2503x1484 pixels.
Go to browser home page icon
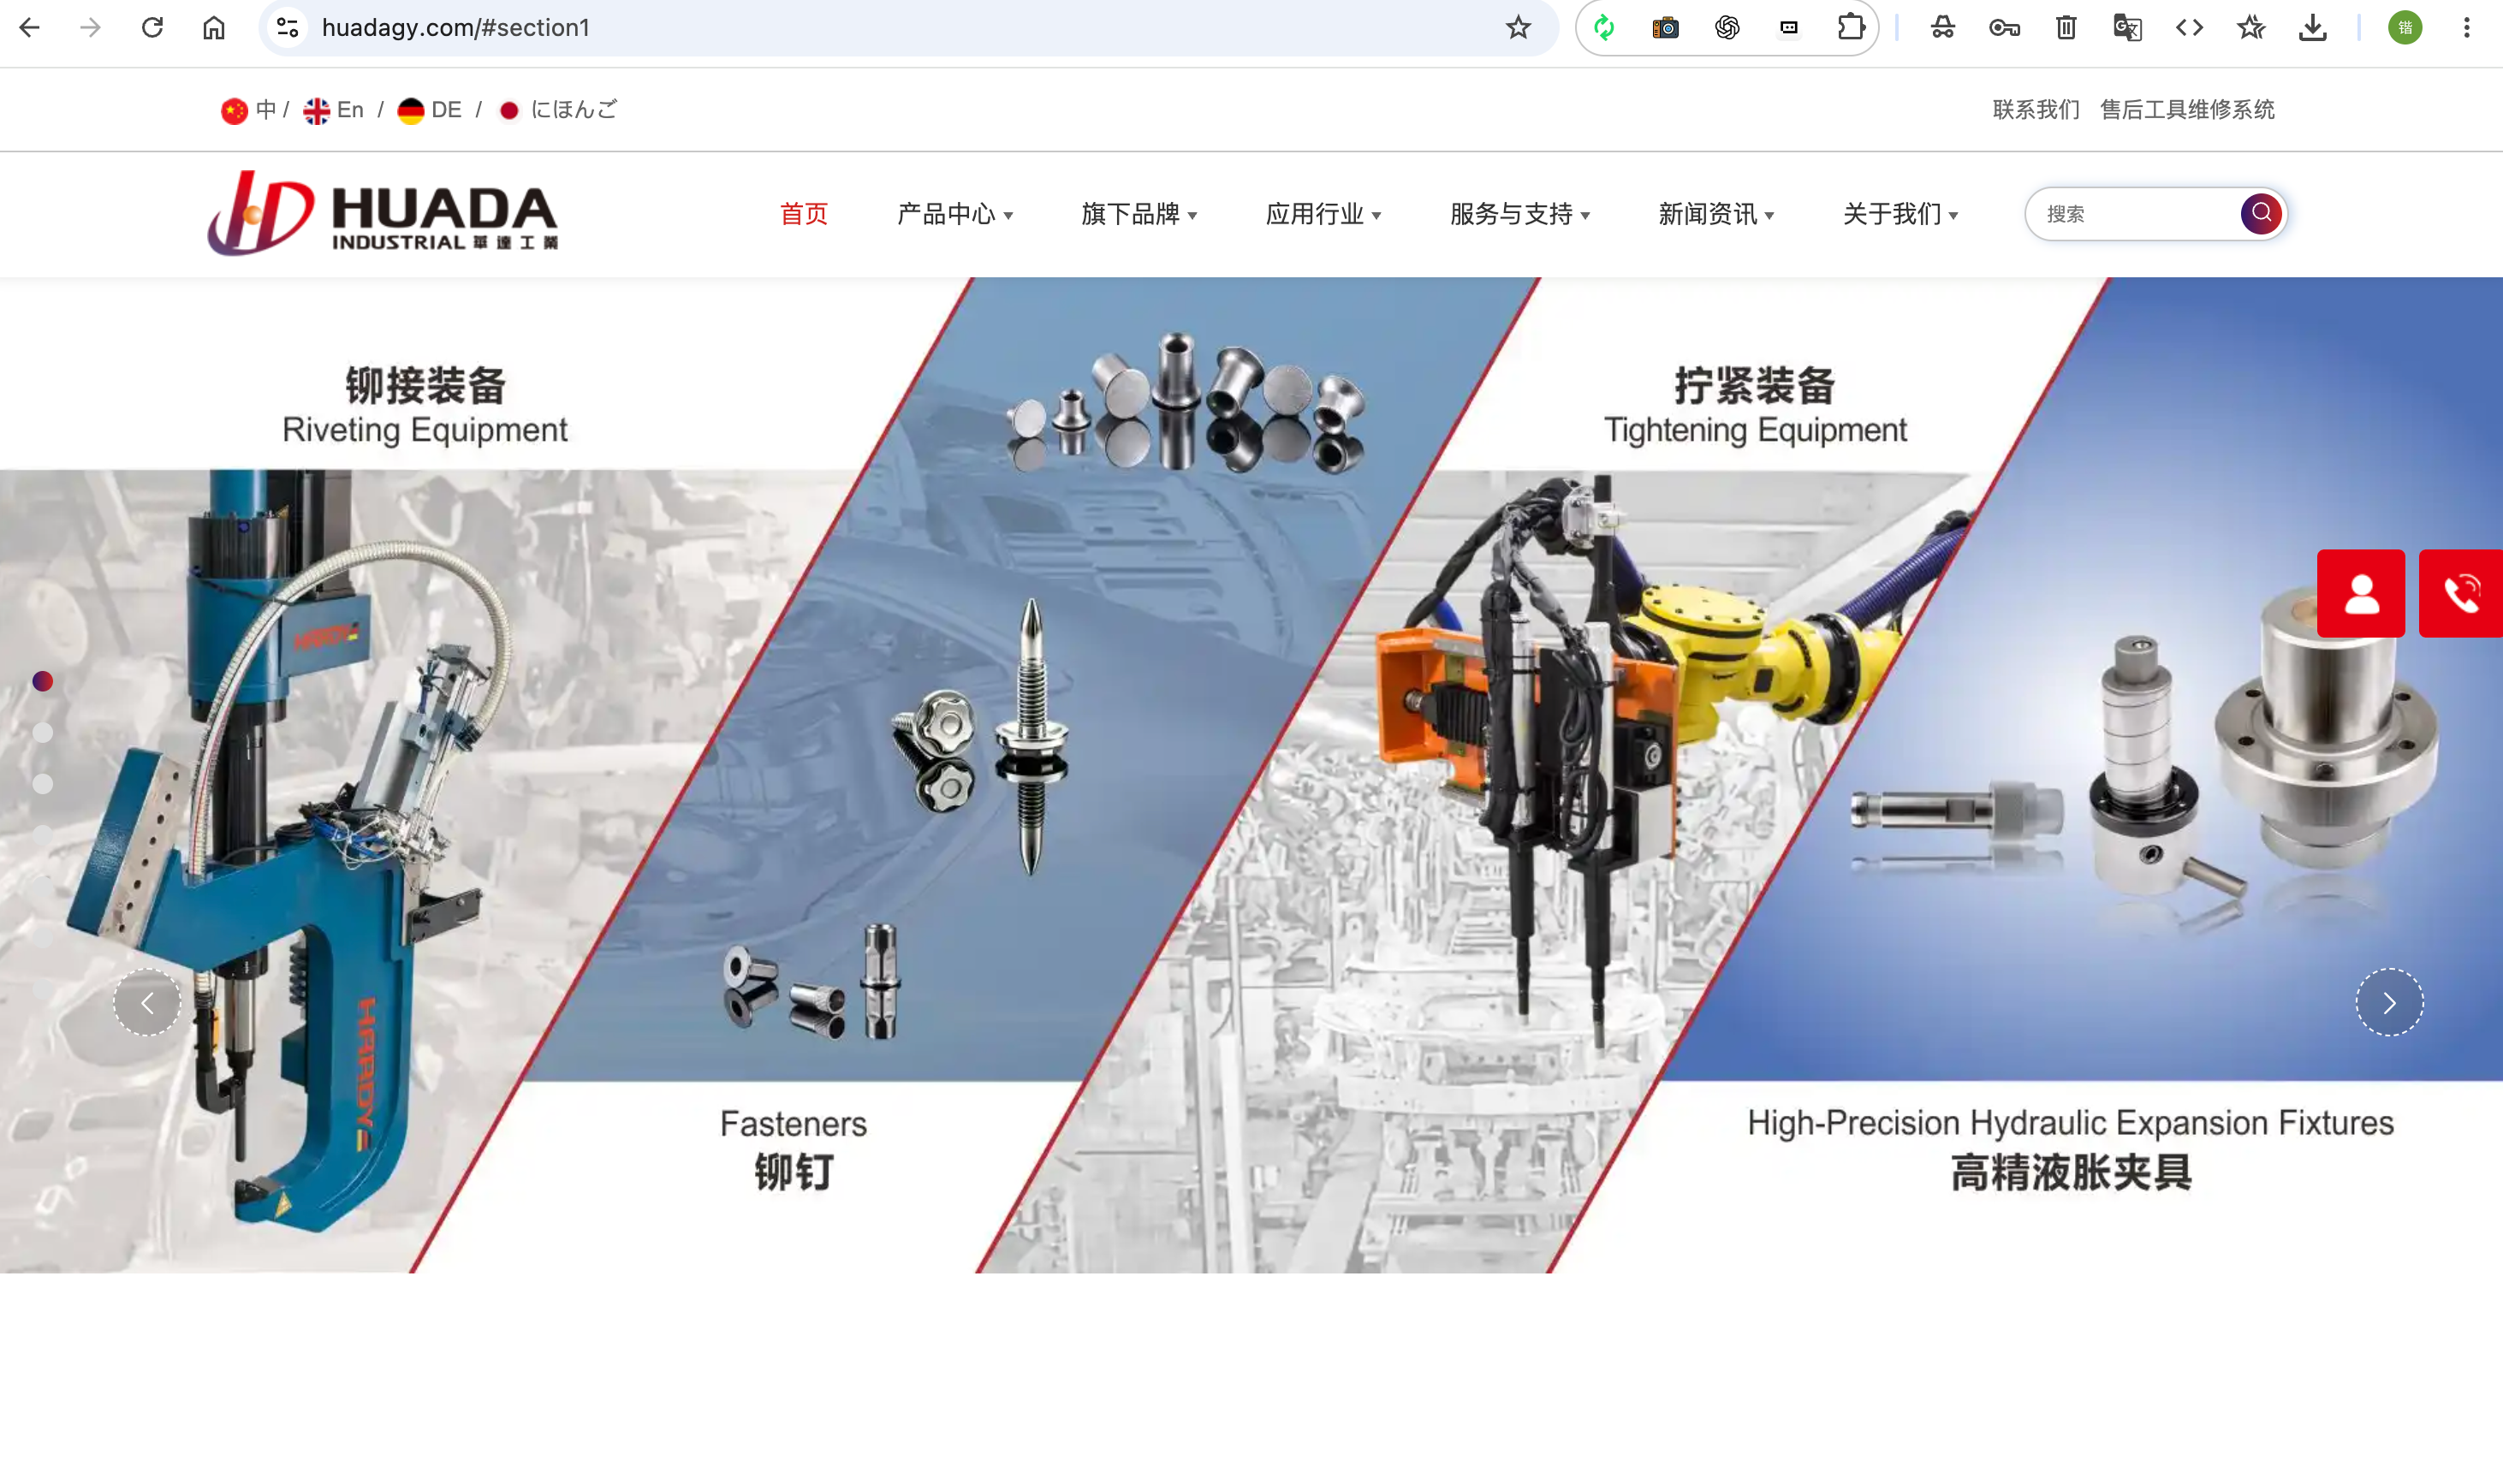(x=213, y=27)
